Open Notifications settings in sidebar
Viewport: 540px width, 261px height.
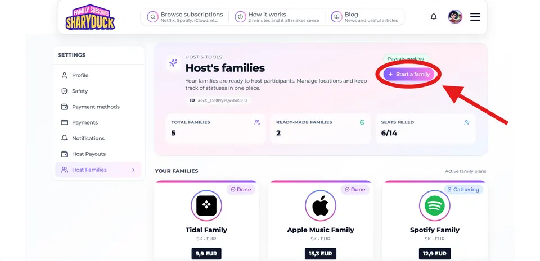point(88,138)
